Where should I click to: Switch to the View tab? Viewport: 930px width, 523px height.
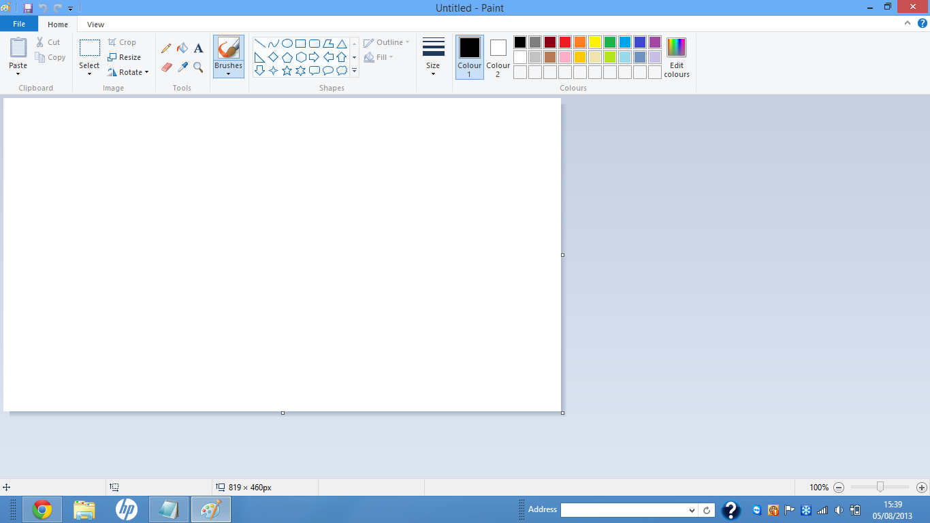coord(95,24)
